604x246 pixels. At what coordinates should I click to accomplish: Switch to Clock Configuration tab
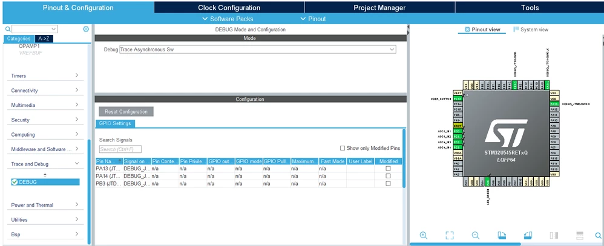tap(229, 7)
